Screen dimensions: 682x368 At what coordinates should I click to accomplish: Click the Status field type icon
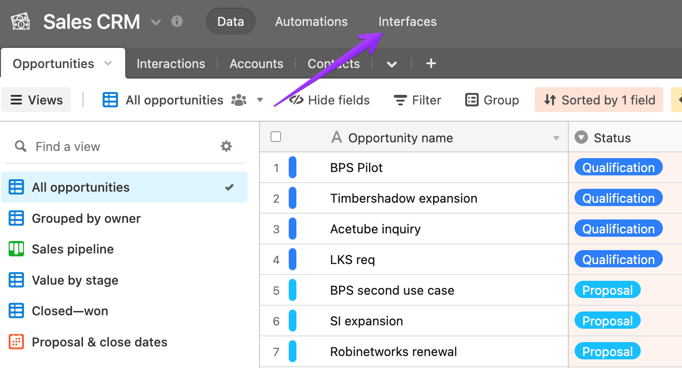581,138
